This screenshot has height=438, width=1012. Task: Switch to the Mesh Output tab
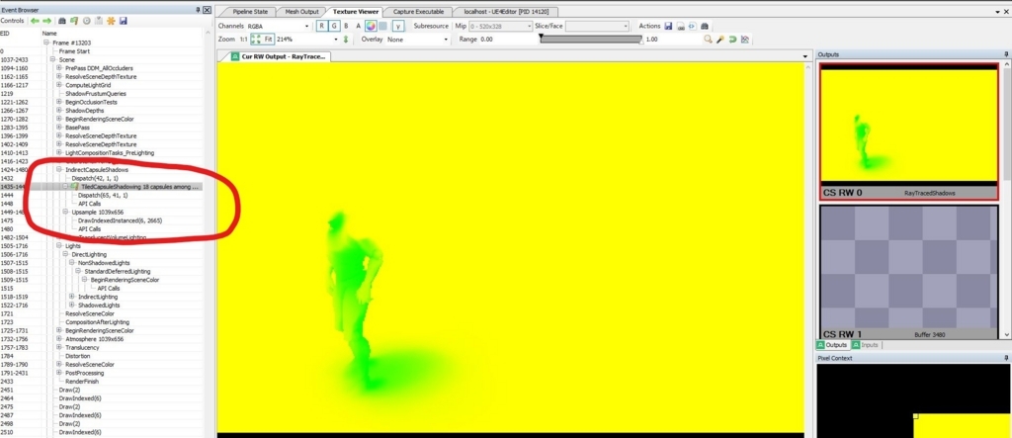(x=301, y=12)
